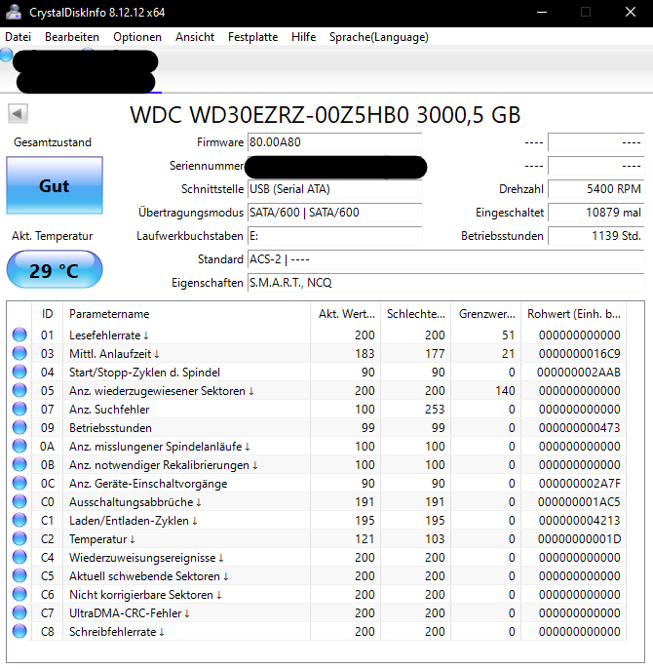Select the Lesefehlerrate parameter name
Viewport: 653px width, 669px height.
(x=109, y=335)
